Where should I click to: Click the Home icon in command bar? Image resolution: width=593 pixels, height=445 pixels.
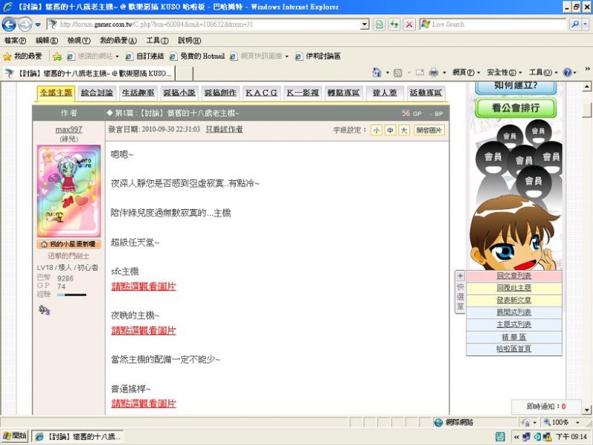[x=377, y=73]
